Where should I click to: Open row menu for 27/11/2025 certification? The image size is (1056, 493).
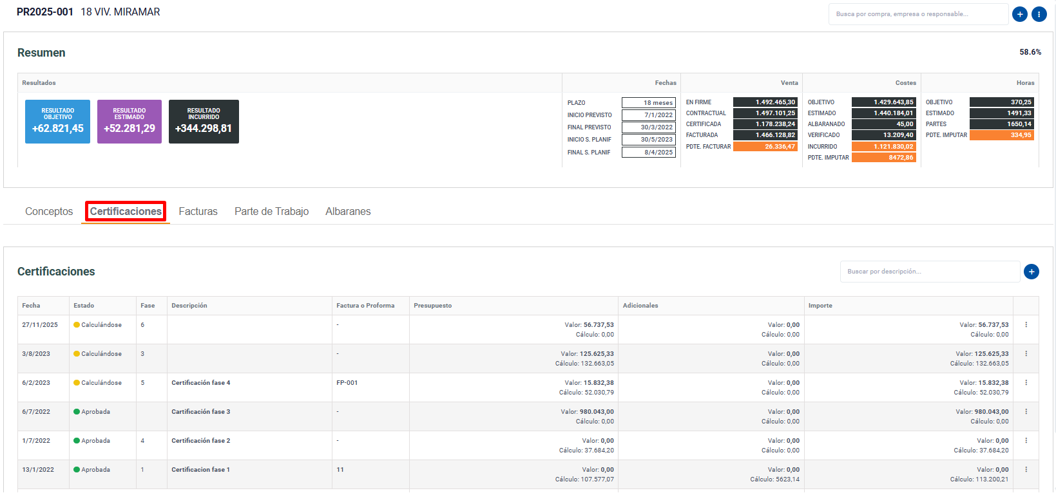point(1026,325)
